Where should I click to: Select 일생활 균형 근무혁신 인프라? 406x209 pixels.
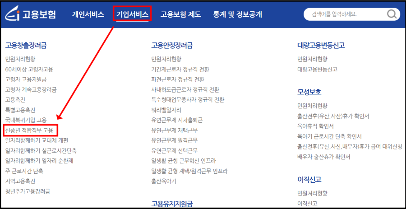click(184, 161)
